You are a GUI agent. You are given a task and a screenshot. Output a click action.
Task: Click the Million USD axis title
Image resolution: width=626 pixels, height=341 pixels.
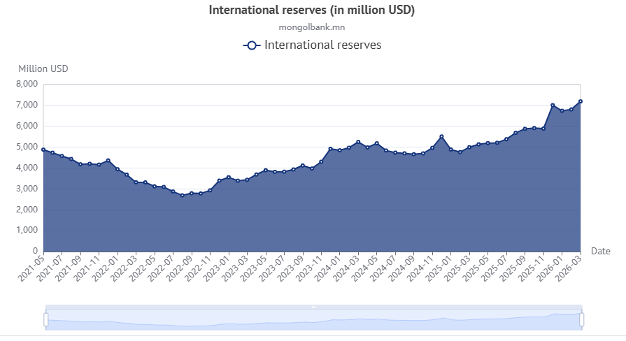[x=43, y=68]
